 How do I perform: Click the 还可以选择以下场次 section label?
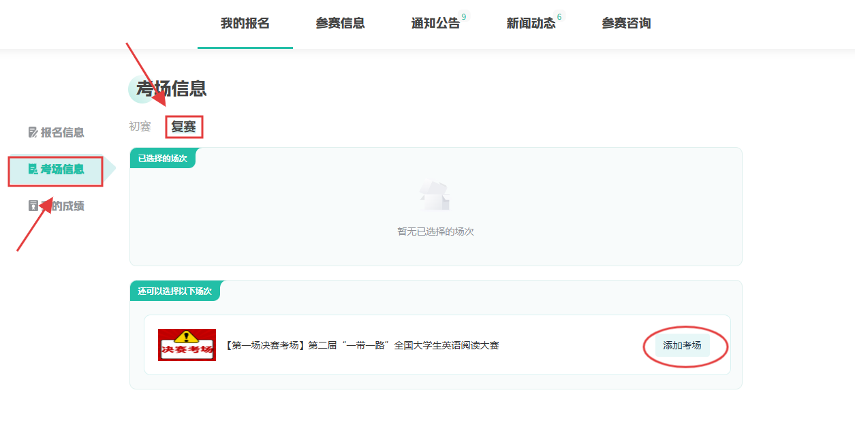pyautogui.click(x=174, y=291)
